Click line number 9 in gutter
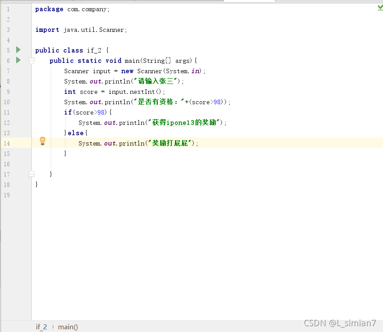This screenshot has height=332, width=383. pos(8,92)
